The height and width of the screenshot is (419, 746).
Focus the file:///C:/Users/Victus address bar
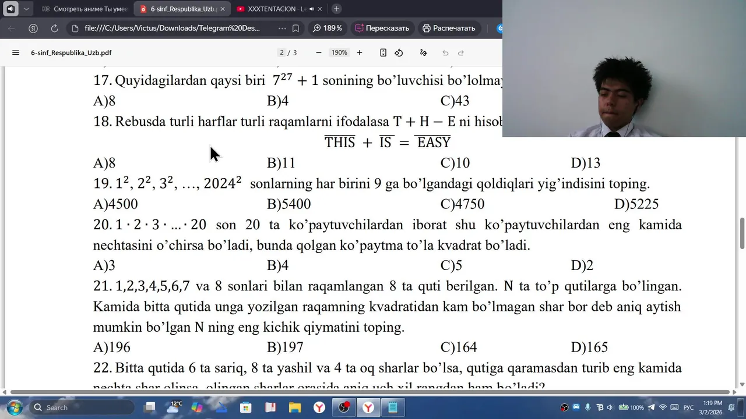tap(172, 28)
